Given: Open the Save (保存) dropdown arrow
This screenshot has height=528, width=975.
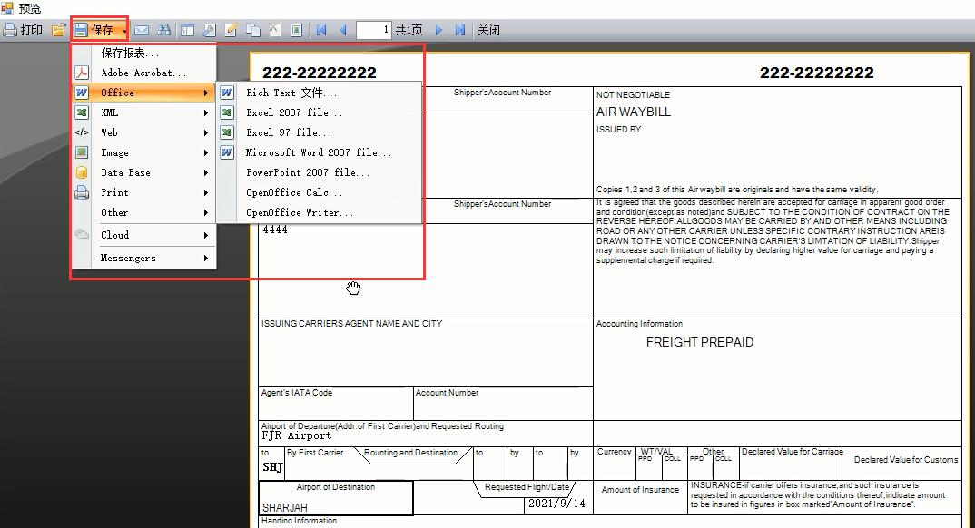Looking at the screenshot, I should 125,31.
